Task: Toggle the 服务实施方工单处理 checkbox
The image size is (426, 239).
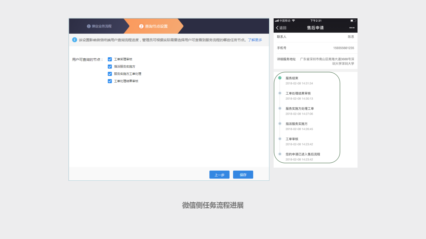Action: (110, 74)
